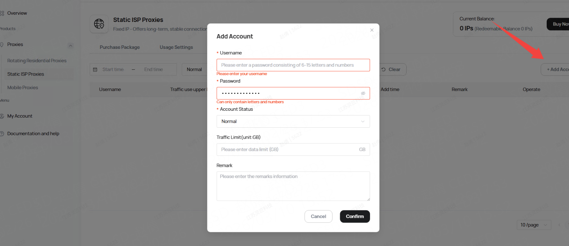Click the Remark text area
Viewport: 569px width, 246px height.
pyautogui.click(x=293, y=186)
